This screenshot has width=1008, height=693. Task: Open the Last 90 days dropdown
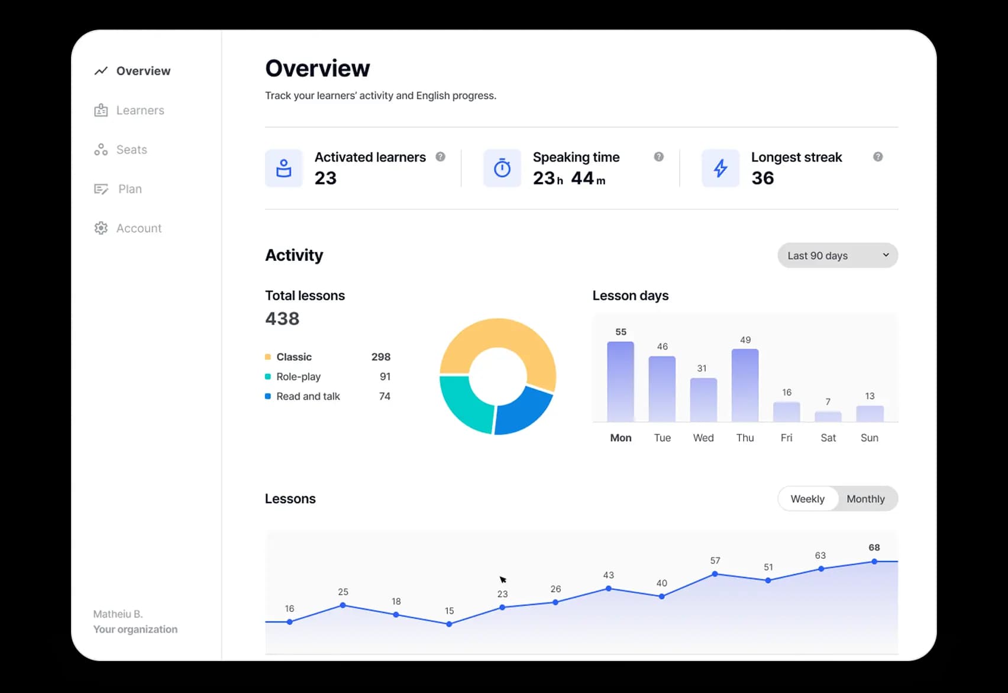(836, 255)
